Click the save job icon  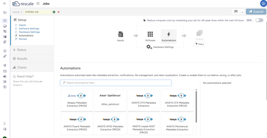(x=236, y=11)
